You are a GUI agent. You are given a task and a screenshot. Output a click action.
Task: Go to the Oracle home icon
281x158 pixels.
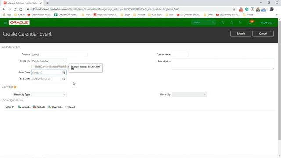coord(223,22)
